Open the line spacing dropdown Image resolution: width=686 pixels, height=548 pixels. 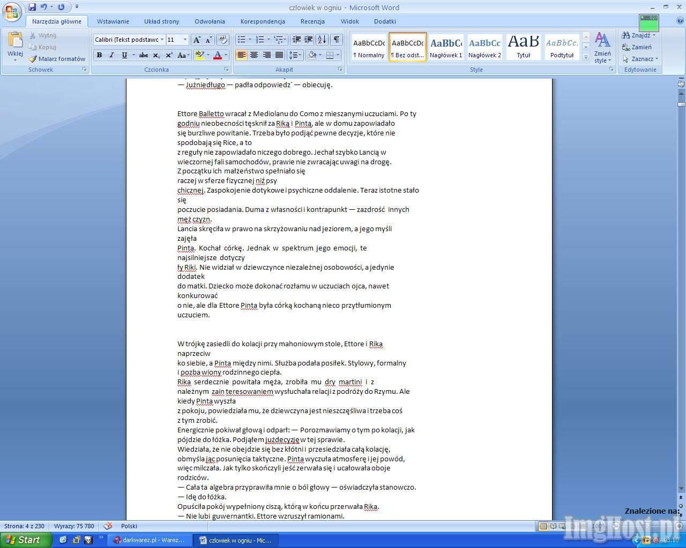[295, 55]
